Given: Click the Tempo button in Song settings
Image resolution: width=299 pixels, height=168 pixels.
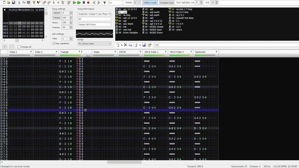Looking at the screenshot, I should tap(57, 18).
